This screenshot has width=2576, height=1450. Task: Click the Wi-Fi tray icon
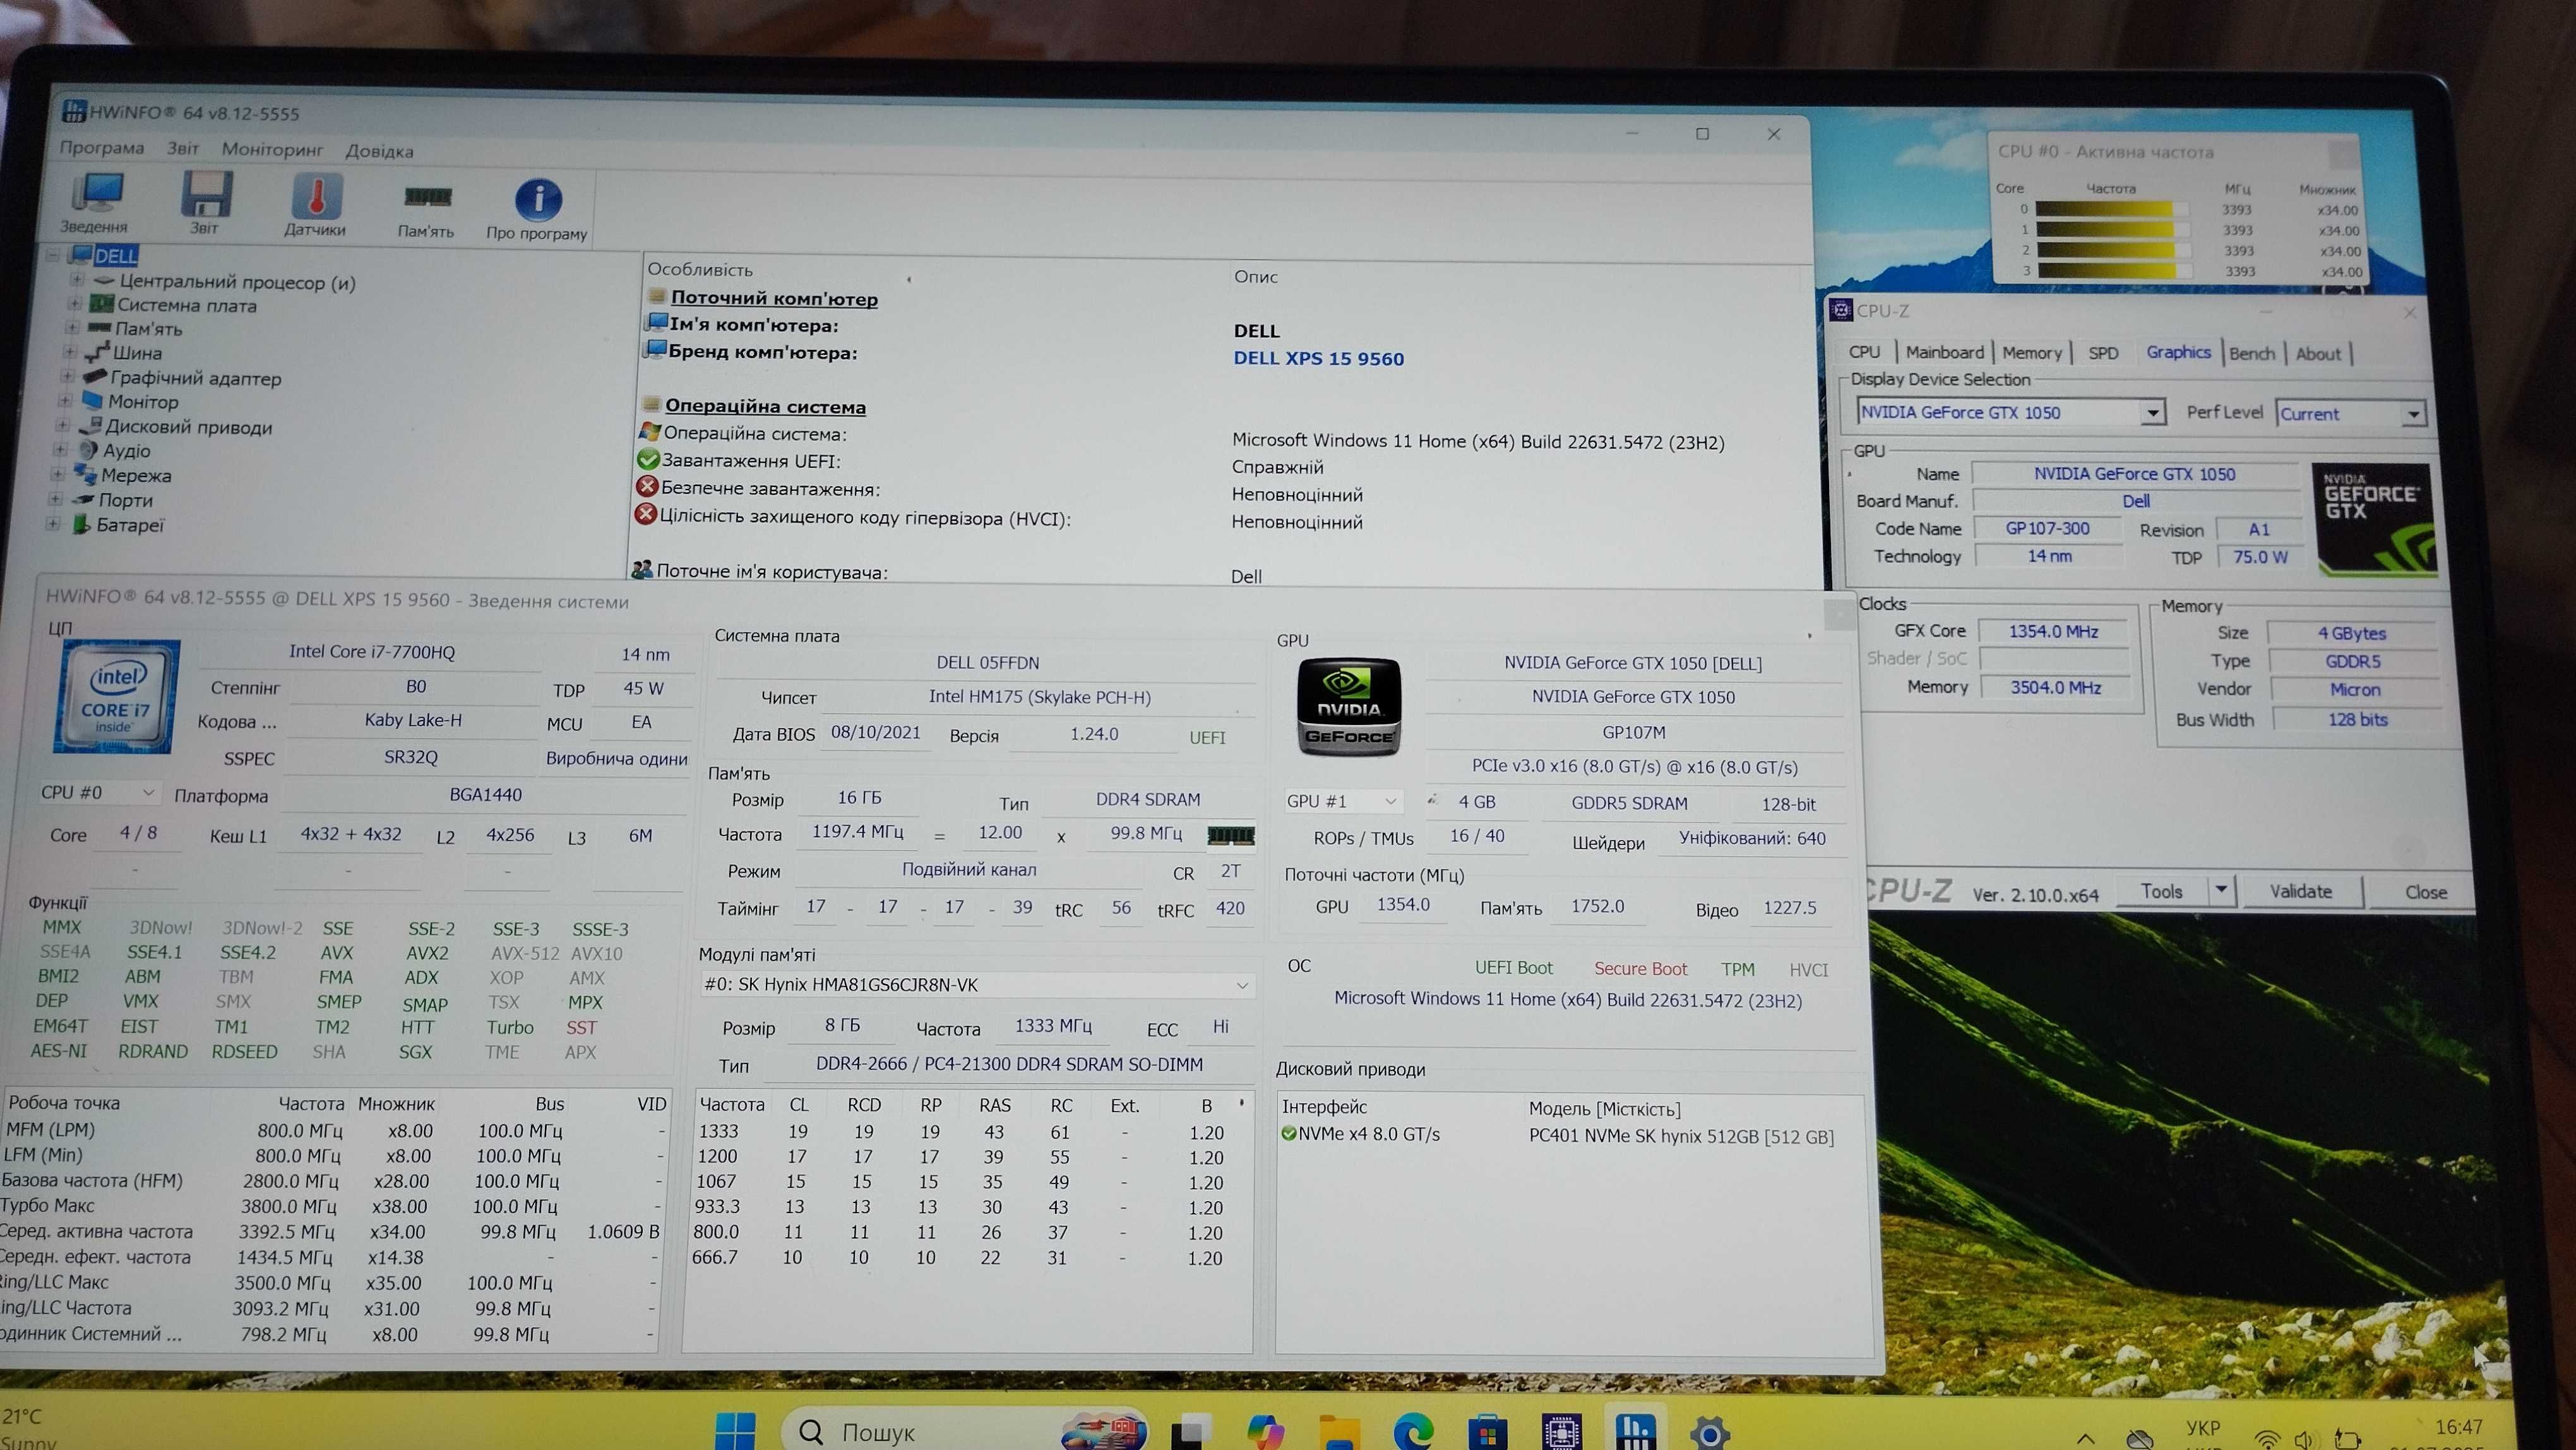[2268, 1440]
